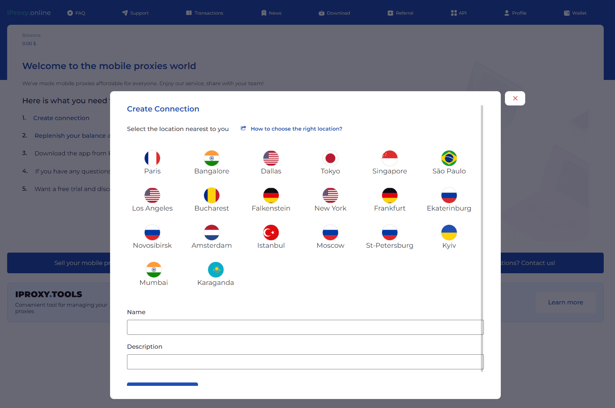
Task: Open 'How to choose the right location?' link
Action: click(296, 129)
